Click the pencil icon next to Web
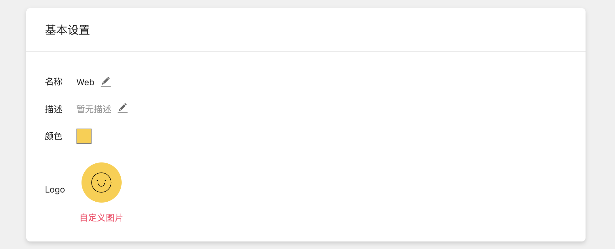The height and width of the screenshot is (249, 615). pyautogui.click(x=106, y=82)
